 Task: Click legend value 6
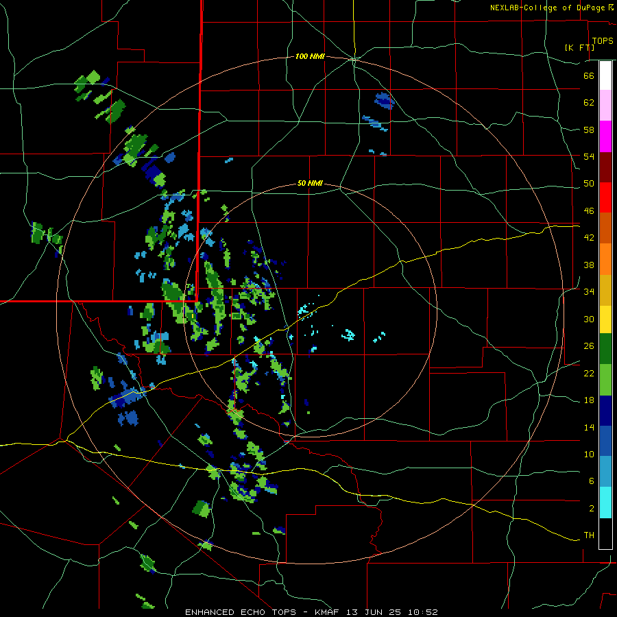pos(592,481)
